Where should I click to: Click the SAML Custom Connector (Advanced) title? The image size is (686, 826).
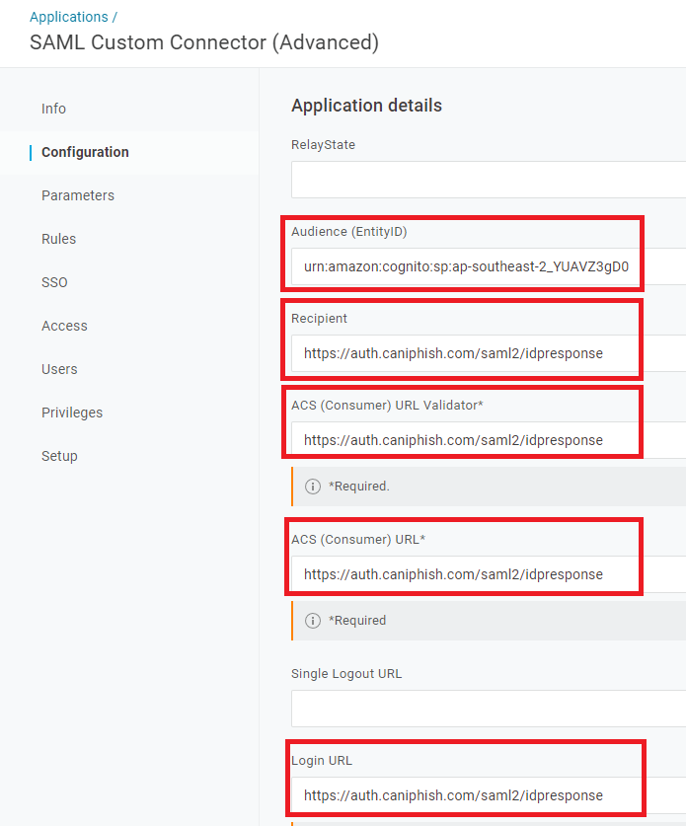coord(204,42)
